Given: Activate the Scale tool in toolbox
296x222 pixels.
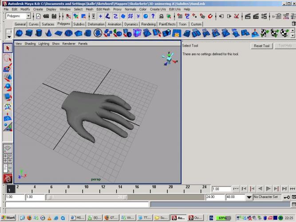Looking at the screenshot, I should coord(8,97).
